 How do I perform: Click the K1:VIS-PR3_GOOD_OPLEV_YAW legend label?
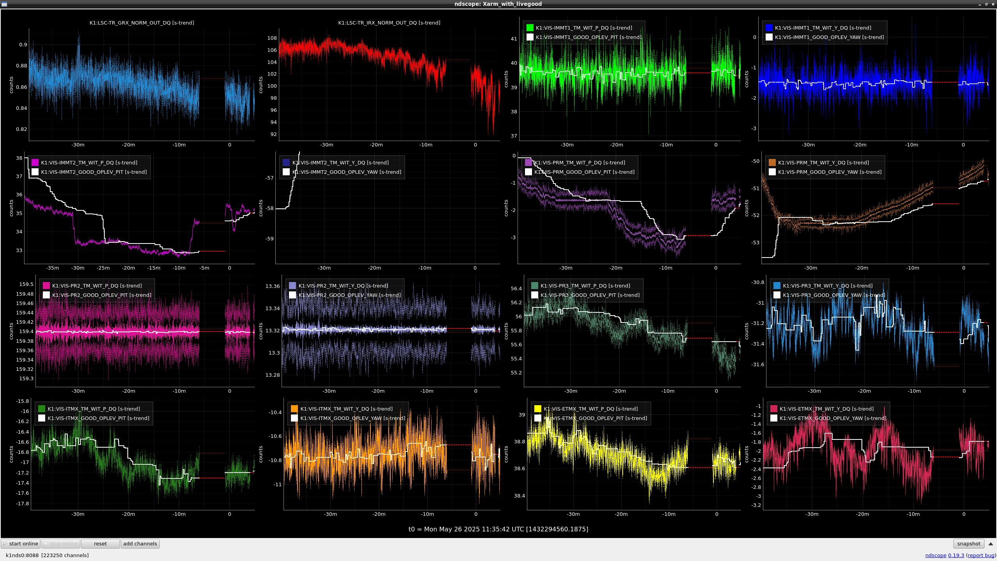pos(834,295)
